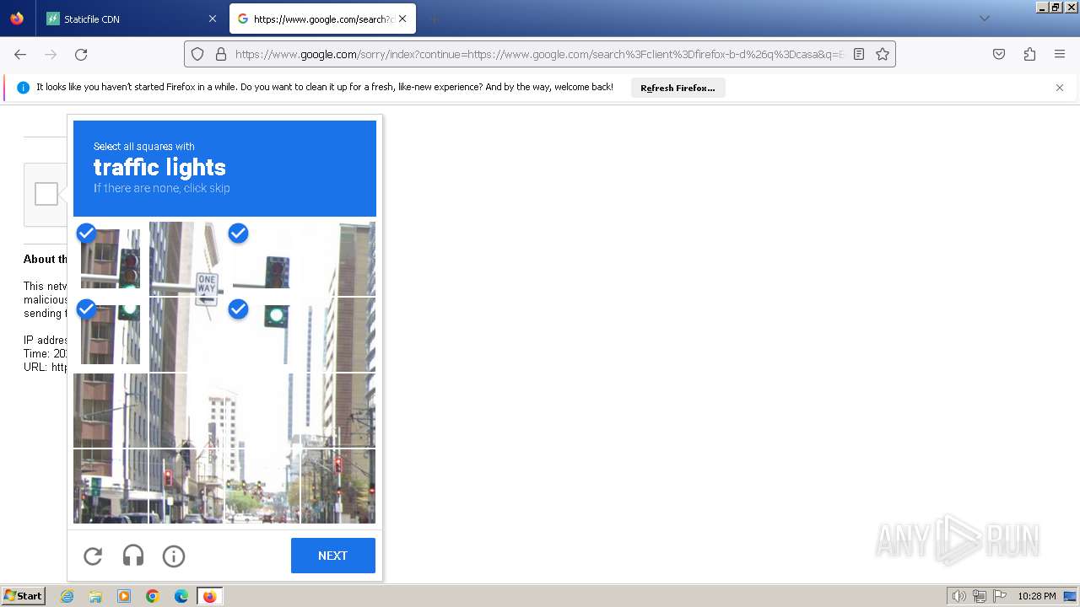Open the volume control in the system tray
The image size is (1080, 607).
(x=959, y=596)
